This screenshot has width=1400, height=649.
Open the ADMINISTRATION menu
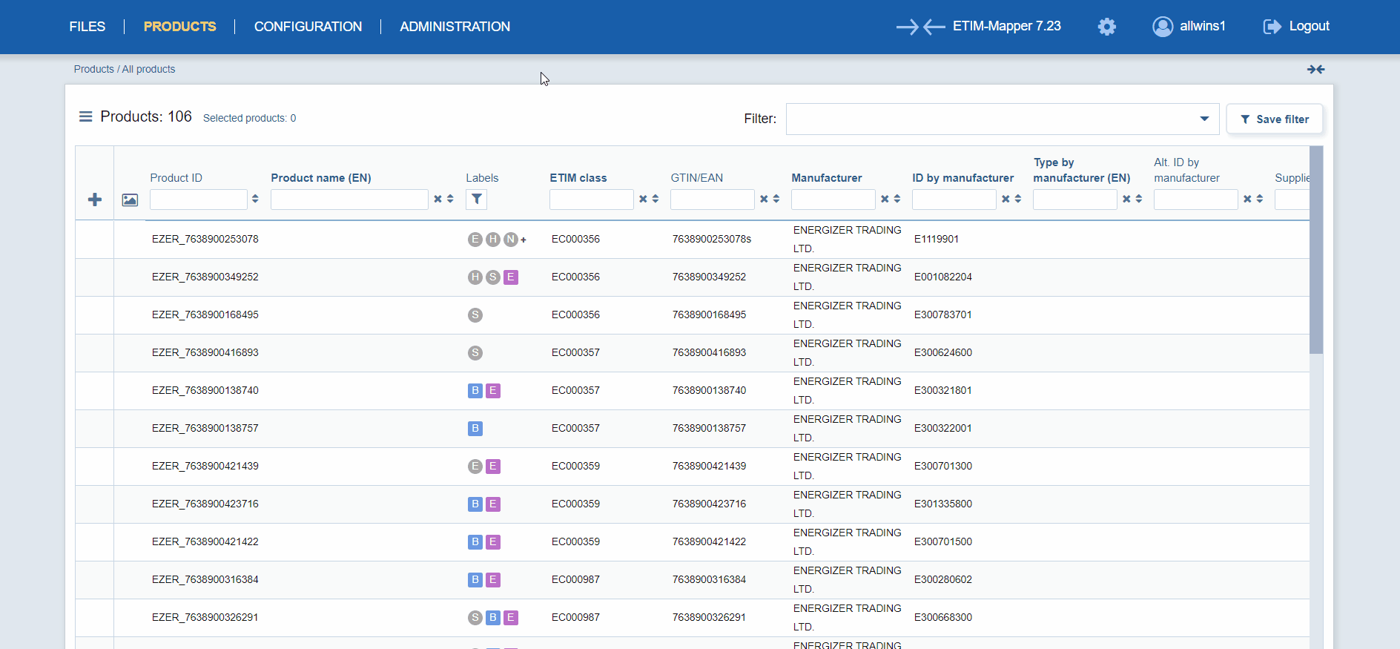455,27
